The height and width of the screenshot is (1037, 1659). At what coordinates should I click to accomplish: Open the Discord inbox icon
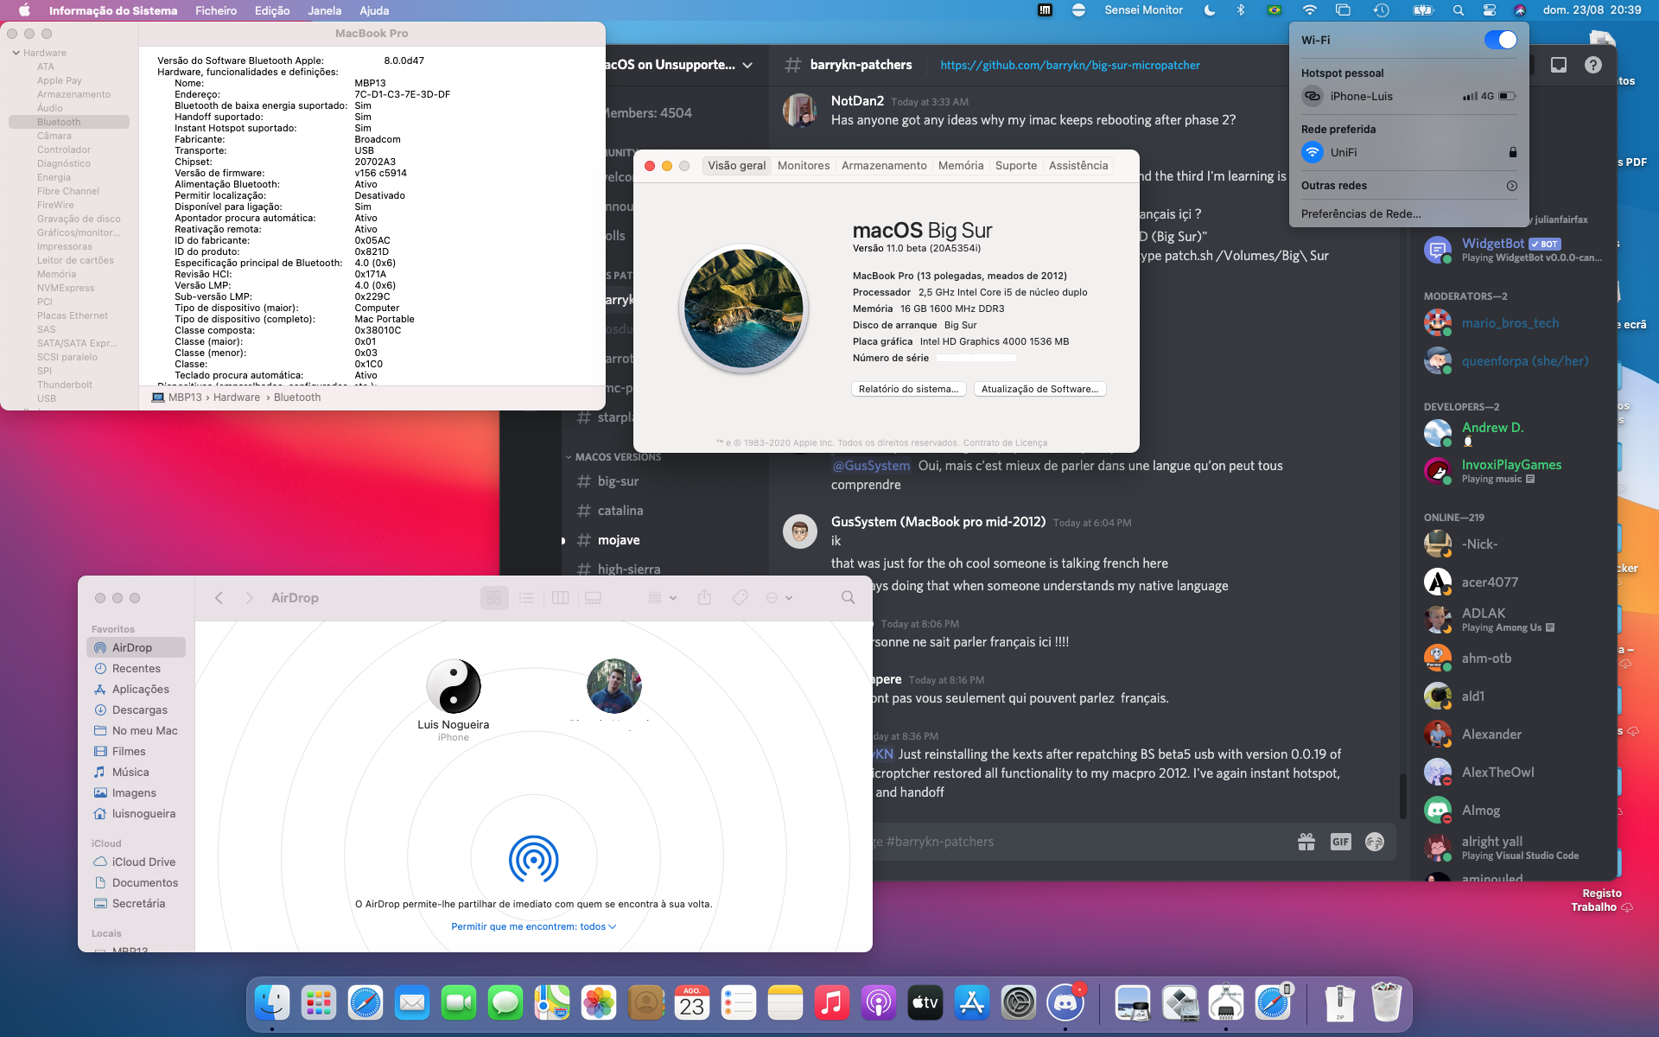coord(1559,65)
